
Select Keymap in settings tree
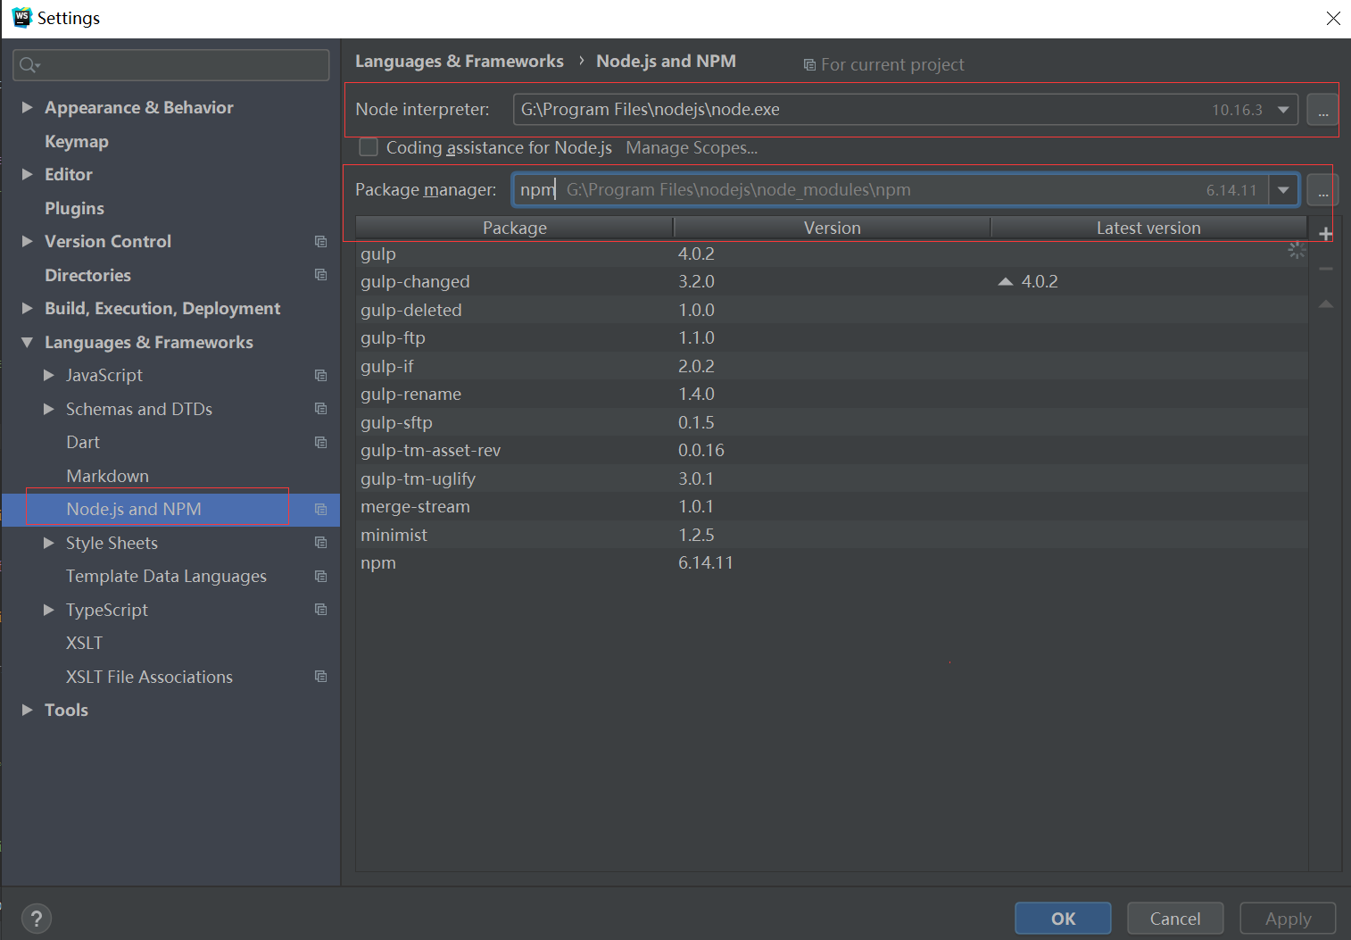pos(77,141)
